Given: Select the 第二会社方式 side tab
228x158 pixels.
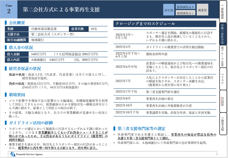Looking at the screenshot, I should [223, 34].
